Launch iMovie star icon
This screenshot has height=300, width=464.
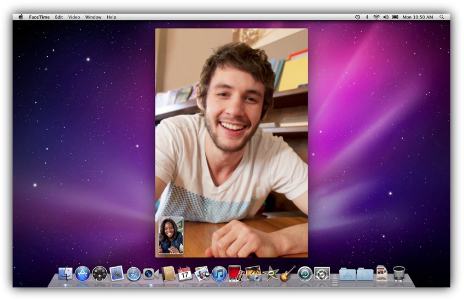[270, 273]
